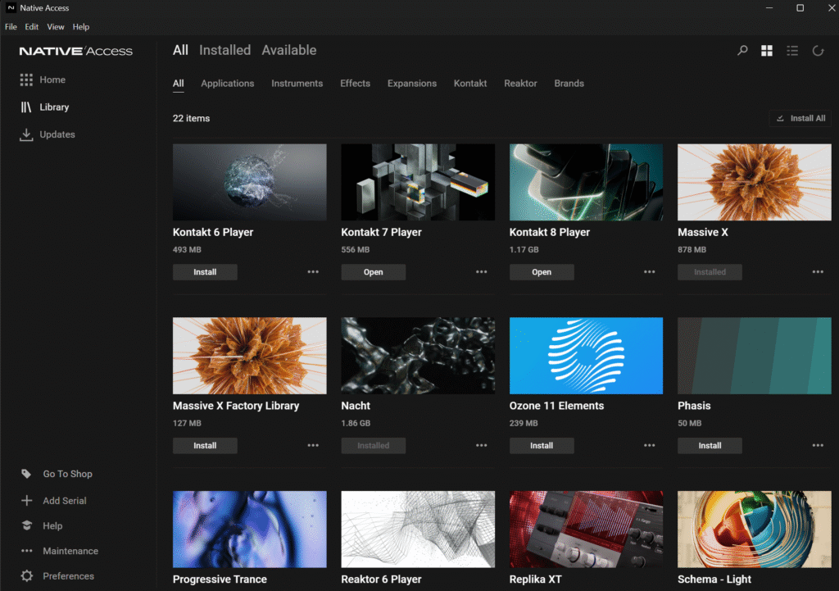
Task: Click the Phasis product image
Action: coord(755,356)
